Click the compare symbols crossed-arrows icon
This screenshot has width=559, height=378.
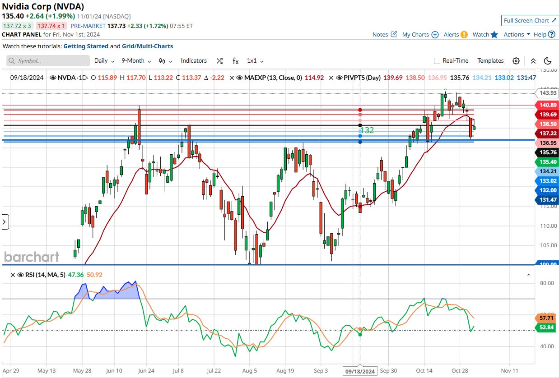click(x=219, y=61)
